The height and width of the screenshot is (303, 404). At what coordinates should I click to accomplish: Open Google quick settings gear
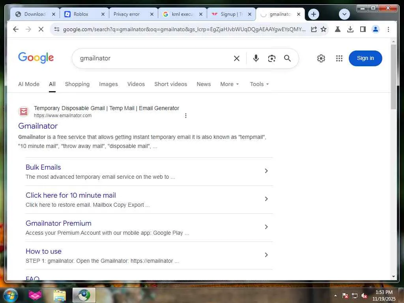coord(321,58)
